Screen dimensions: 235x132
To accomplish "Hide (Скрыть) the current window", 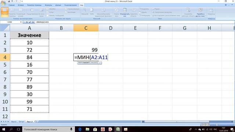I will (143, 12).
